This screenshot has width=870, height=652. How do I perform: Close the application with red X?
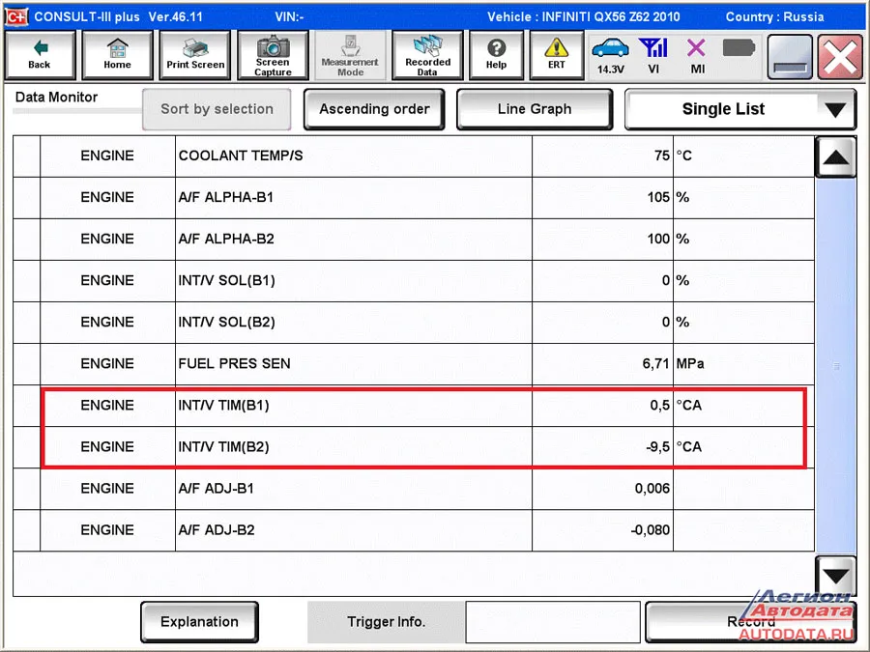pyautogui.click(x=840, y=57)
